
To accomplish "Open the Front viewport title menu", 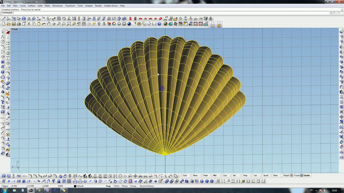I will click(15, 29).
